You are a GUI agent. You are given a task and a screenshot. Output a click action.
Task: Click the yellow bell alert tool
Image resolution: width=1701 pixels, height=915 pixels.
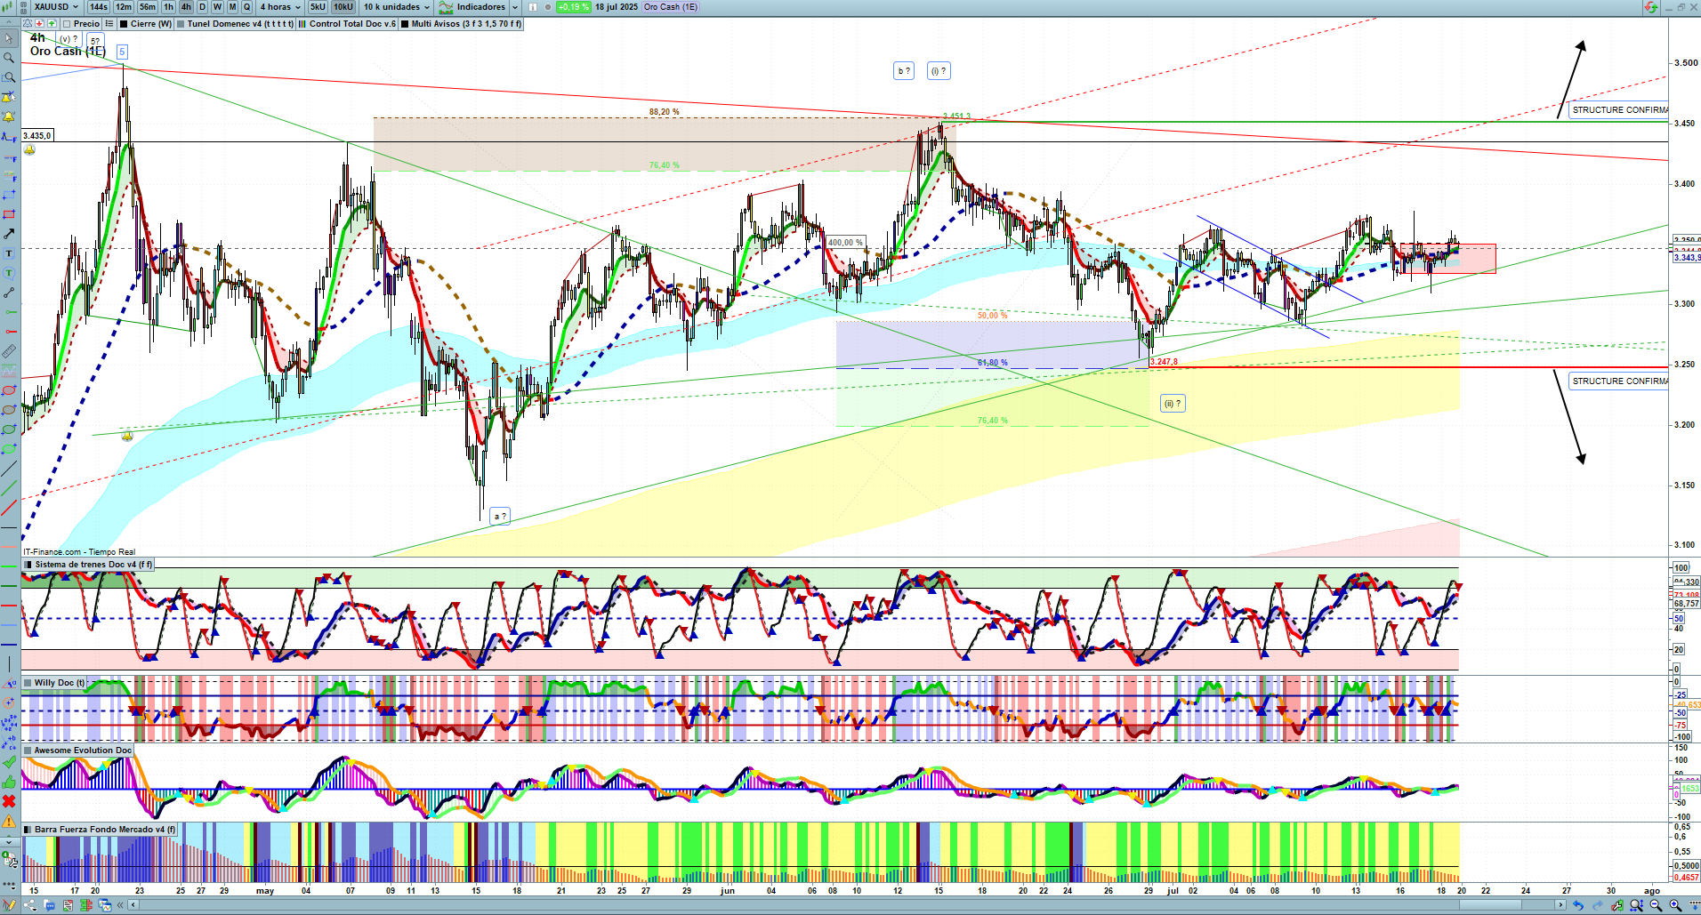(x=9, y=116)
